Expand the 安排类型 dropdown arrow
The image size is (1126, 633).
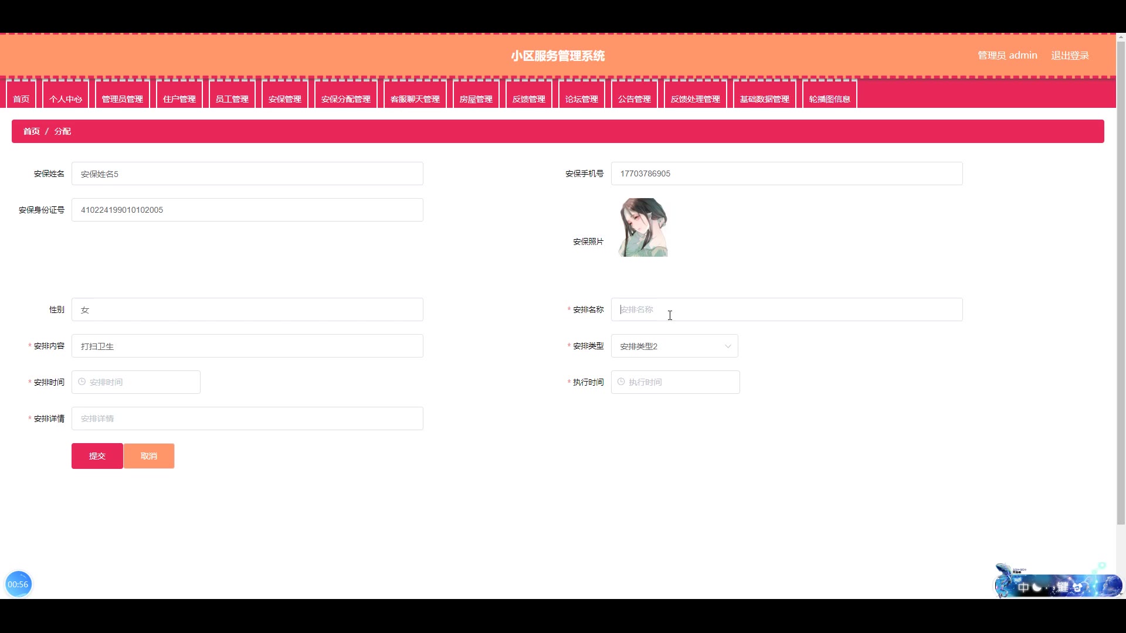pos(728,346)
